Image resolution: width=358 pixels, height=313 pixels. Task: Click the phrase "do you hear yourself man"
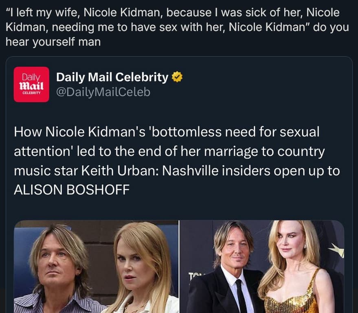(53, 42)
